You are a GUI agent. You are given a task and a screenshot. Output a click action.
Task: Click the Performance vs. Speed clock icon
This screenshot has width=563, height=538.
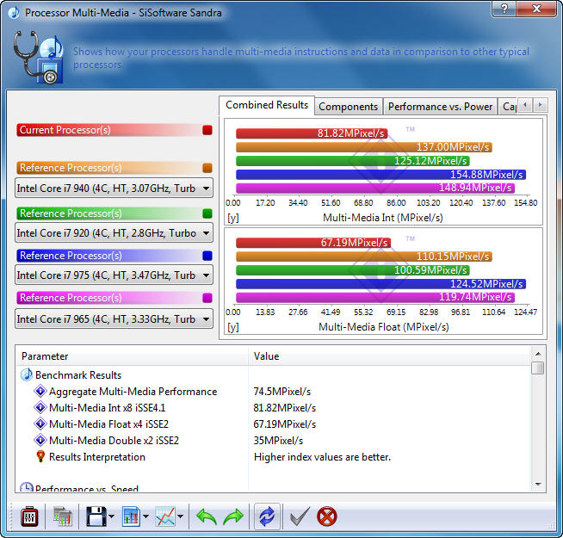tap(26, 487)
